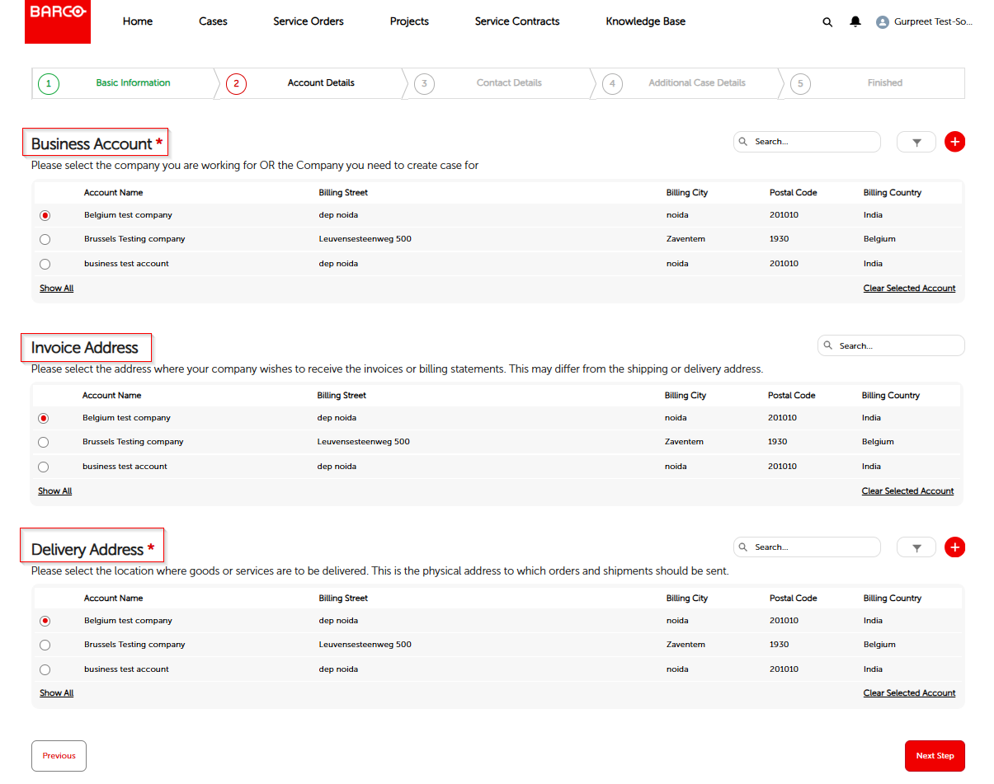Click the Next Step button
994x784 pixels.
tap(935, 755)
